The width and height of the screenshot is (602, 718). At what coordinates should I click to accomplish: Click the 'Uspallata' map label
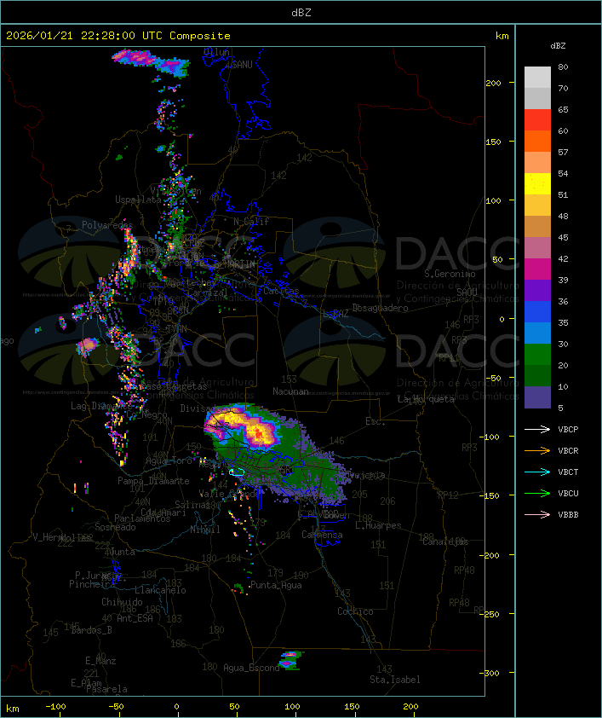[138, 200]
